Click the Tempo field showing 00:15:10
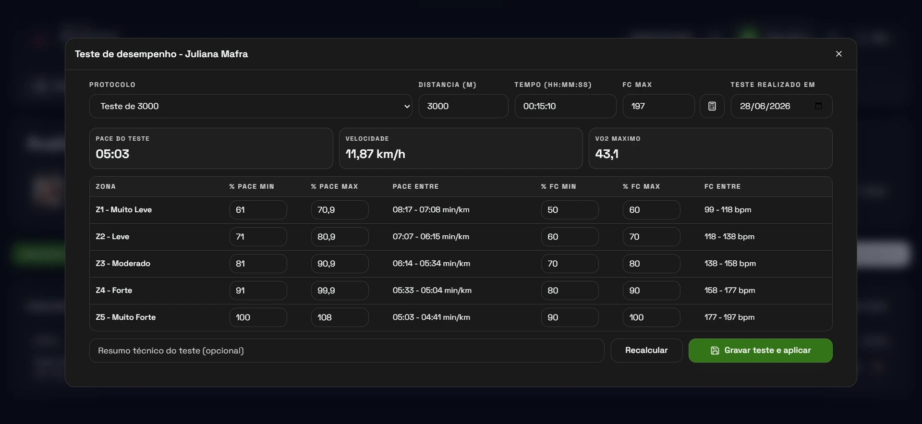The image size is (922, 424). point(565,106)
